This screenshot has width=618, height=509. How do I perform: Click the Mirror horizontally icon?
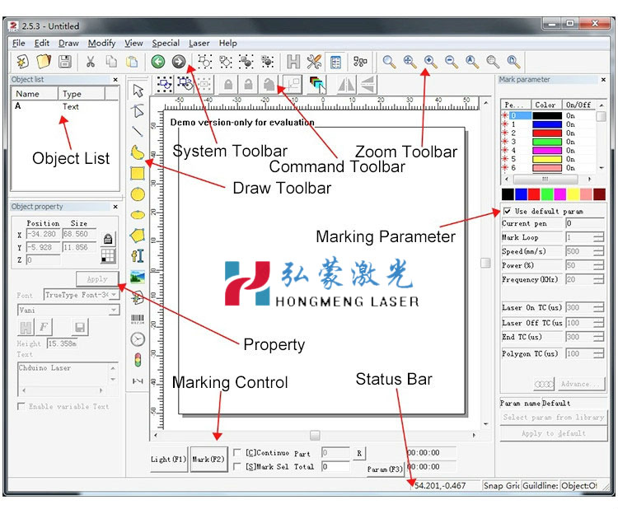click(346, 84)
